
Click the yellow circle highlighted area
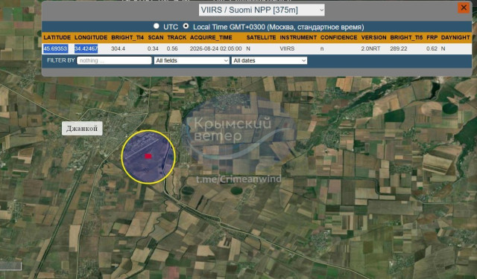tap(148, 157)
